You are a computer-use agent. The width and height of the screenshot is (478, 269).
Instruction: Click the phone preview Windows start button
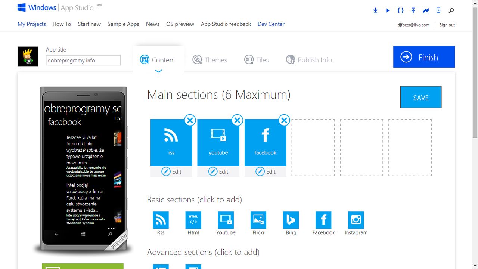click(x=83, y=234)
